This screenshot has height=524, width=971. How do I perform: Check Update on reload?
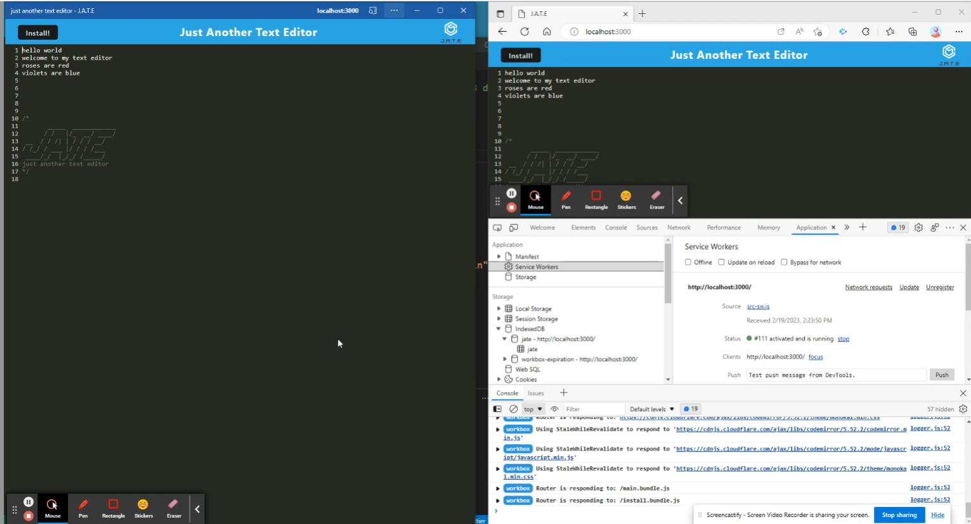point(721,262)
